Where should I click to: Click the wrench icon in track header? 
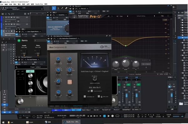[9, 14]
